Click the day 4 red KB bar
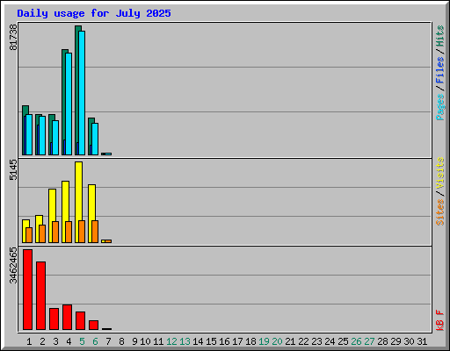Viewport: 450px width, 351px height. tap(67, 317)
